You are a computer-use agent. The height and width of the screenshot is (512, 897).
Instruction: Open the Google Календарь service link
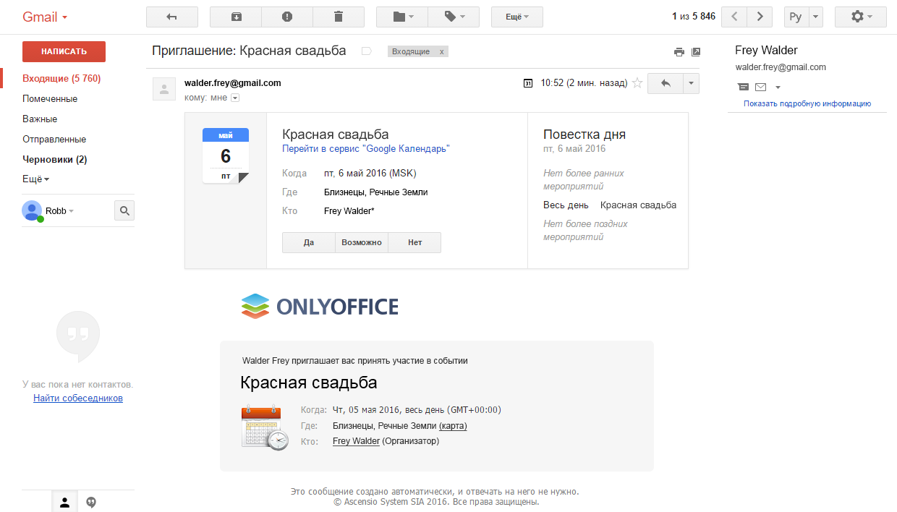tap(366, 148)
